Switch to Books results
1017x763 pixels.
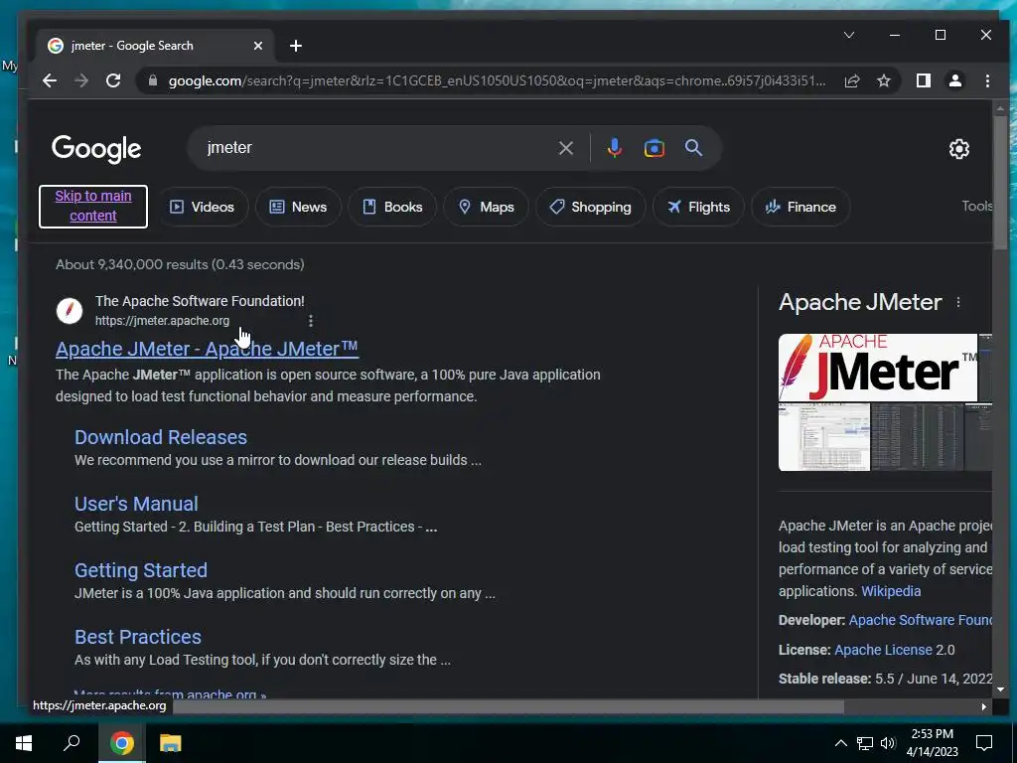tap(391, 207)
